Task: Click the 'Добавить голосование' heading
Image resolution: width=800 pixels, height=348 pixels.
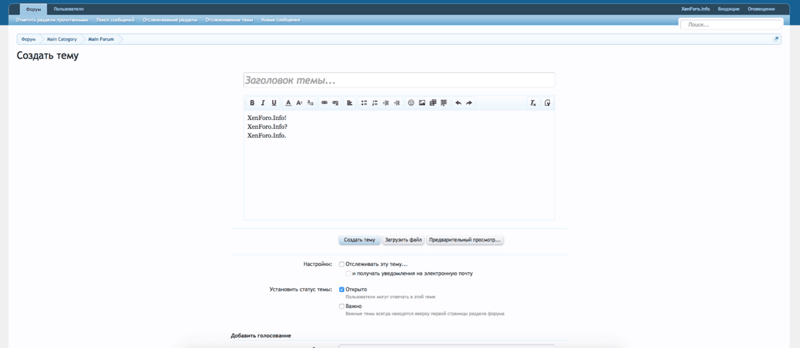Action: (261, 335)
